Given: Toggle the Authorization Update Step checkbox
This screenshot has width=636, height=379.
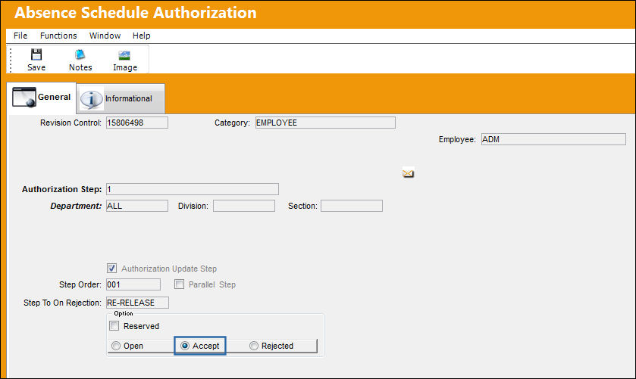Looking at the screenshot, I should pyautogui.click(x=112, y=268).
